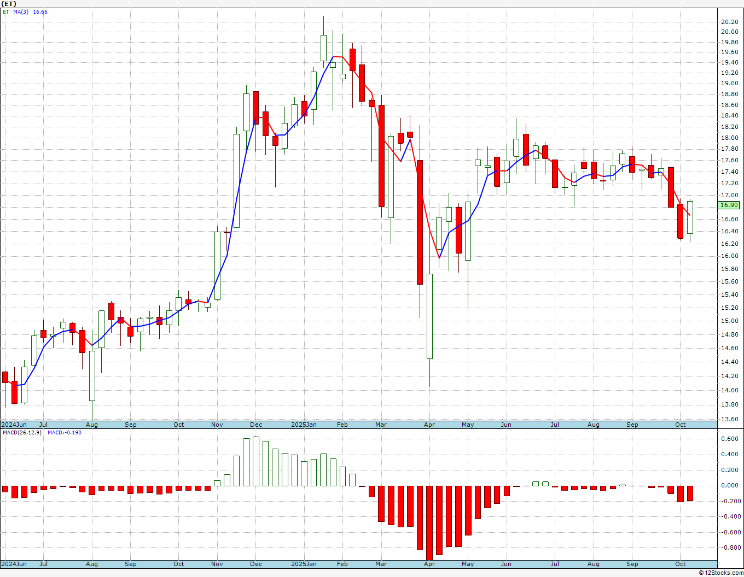Click Nov on the MACD panel time axis
744x577 pixels.
click(217, 564)
